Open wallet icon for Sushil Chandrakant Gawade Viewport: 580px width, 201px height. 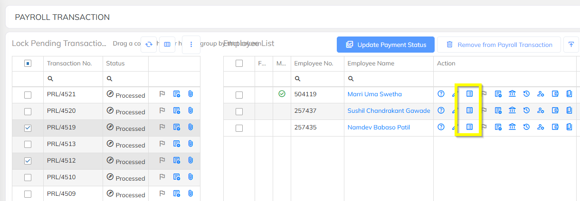[555, 110]
